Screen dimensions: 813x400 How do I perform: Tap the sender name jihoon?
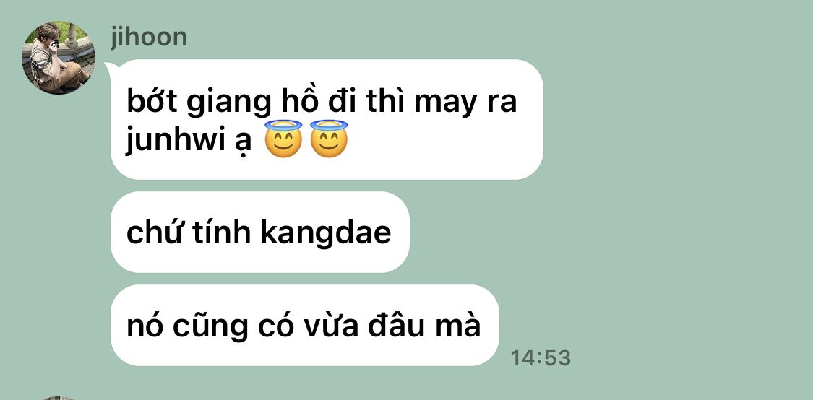149,38
